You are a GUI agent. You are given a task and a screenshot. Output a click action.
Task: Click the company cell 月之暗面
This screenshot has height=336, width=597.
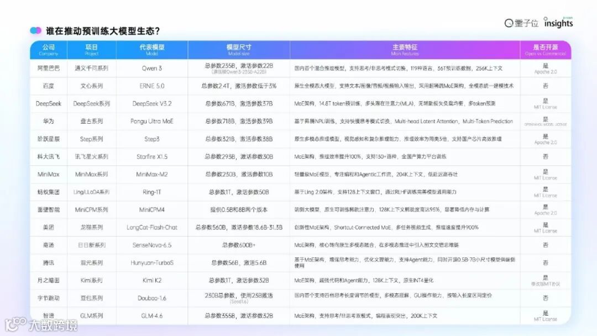point(48,280)
